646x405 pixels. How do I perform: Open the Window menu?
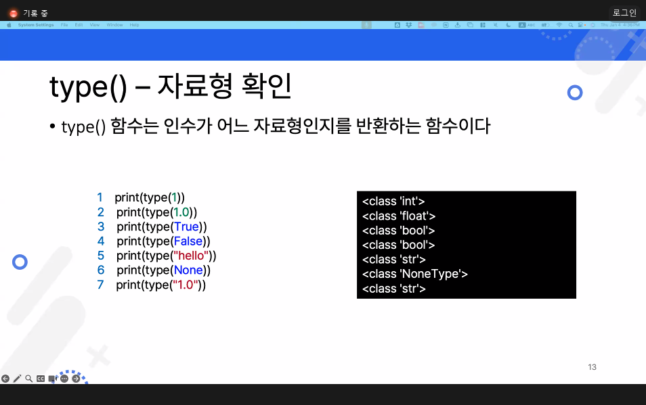(x=114, y=25)
